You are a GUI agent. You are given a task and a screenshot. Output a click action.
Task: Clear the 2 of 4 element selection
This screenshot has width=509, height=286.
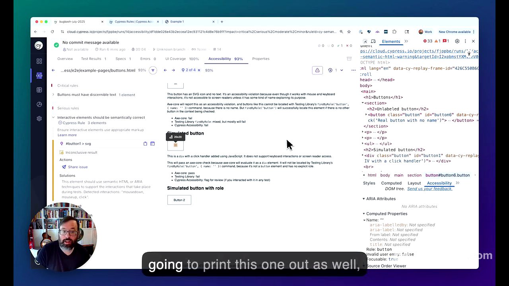pyautogui.click(x=199, y=70)
